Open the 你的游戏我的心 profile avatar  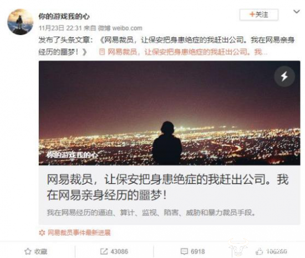point(20,22)
